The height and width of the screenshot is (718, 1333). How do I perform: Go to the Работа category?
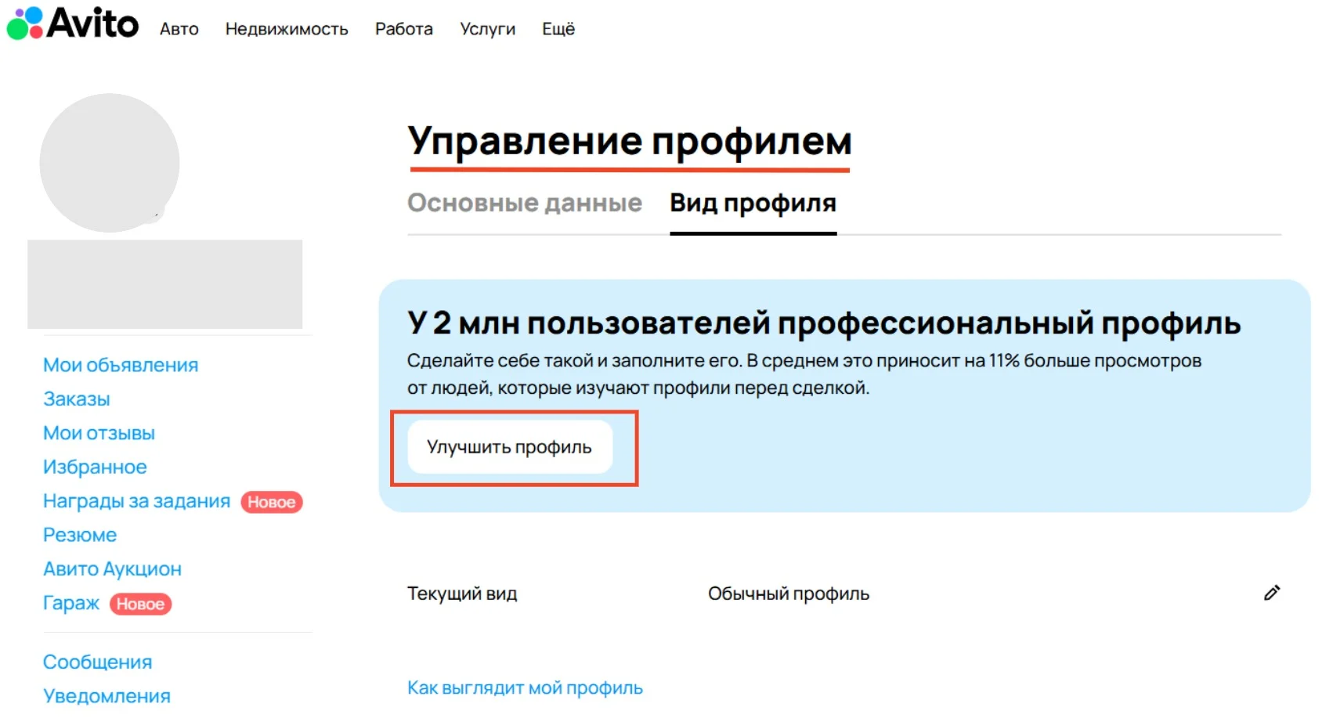pyautogui.click(x=403, y=29)
